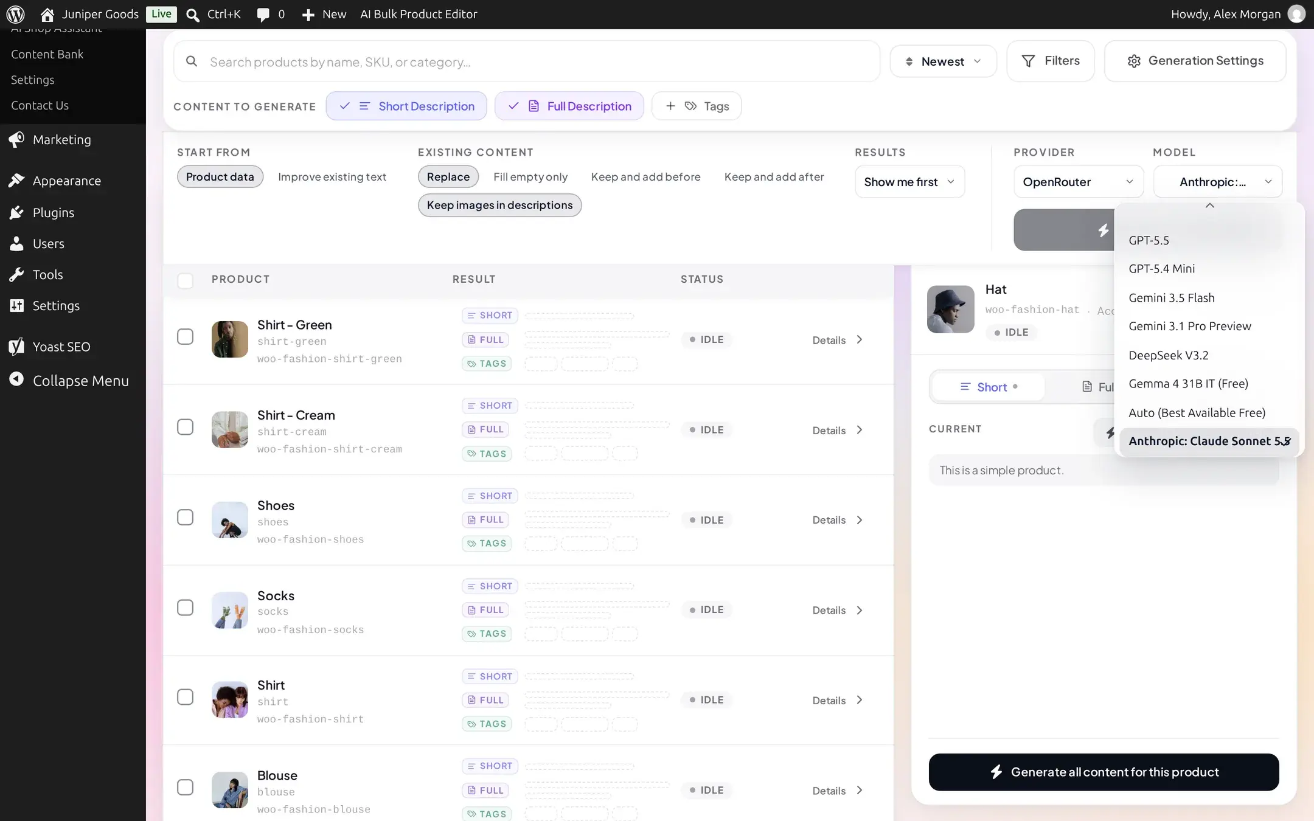Click the Ctrl+K search magnifier icon

tap(193, 15)
